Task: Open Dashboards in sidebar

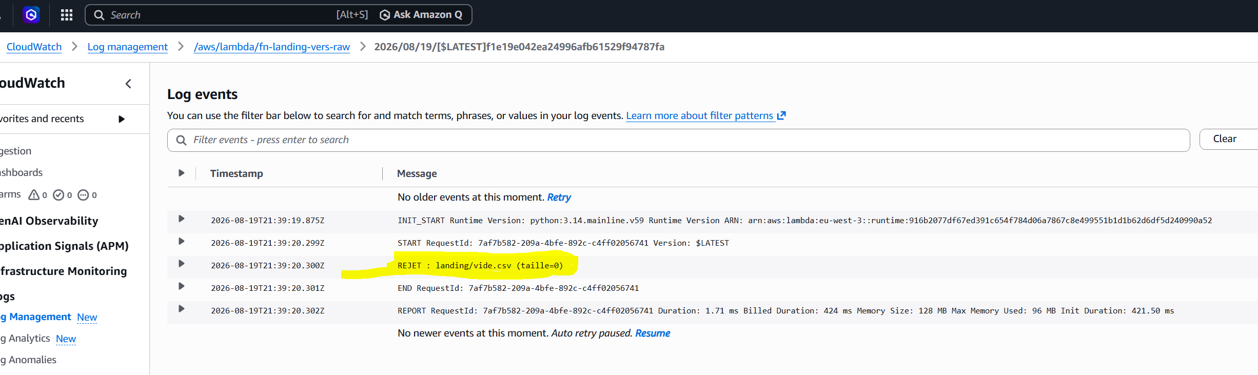Action: (x=21, y=172)
